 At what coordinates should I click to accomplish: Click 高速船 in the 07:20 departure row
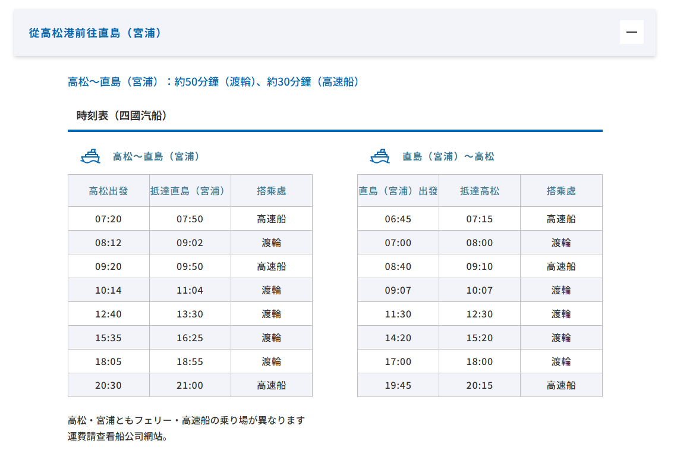tap(272, 219)
